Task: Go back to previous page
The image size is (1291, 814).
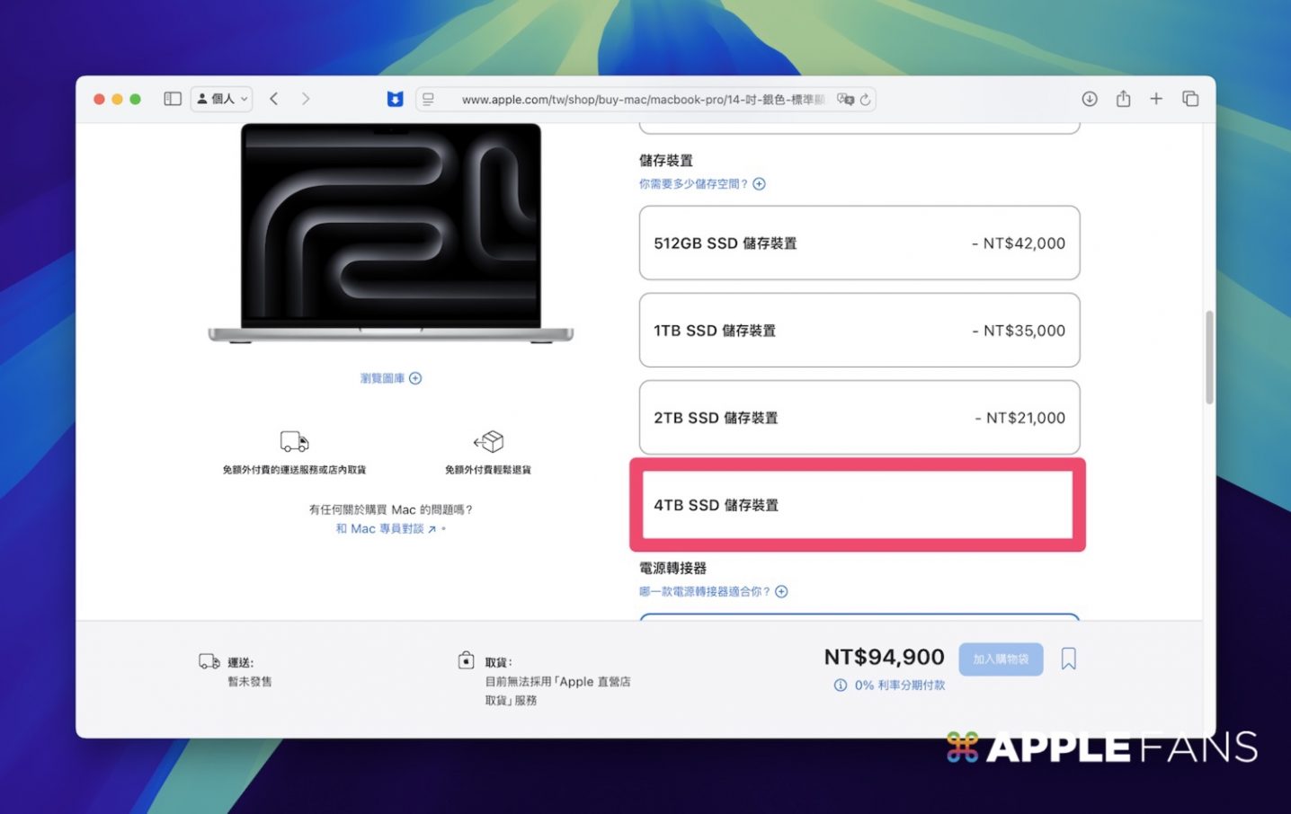Action: click(x=274, y=99)
